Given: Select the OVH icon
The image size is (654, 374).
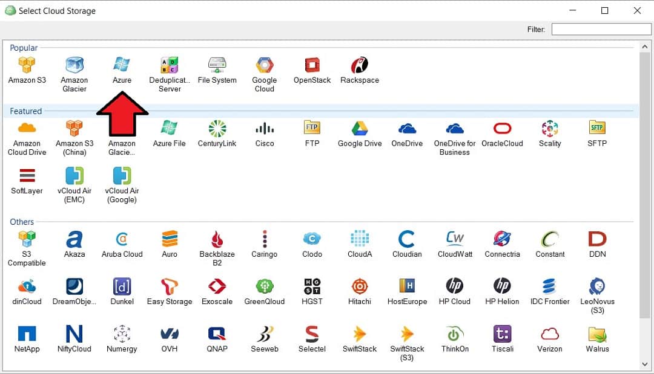Looking at the screenshot, I should click(x=170, y=334).
